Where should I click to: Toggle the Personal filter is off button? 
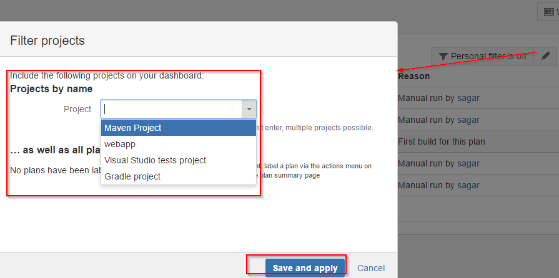pos(482,56)
